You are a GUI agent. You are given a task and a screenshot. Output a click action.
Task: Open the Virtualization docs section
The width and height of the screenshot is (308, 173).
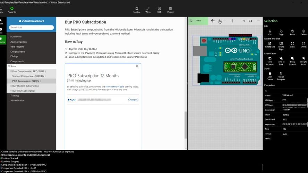click(17, 100)
